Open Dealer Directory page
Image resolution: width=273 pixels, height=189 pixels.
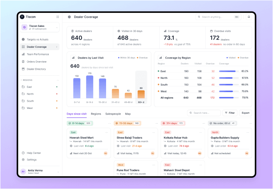pyautogui.click(x=40, y=69)
